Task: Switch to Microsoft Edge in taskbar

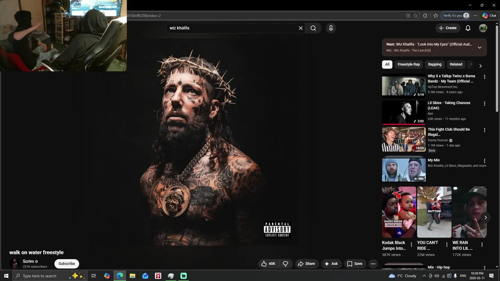Action: pyautogui.click(x=120, y=276)
